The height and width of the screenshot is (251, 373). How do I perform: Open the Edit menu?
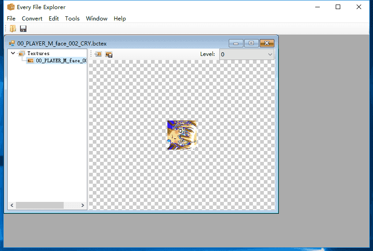click(54, 19)
